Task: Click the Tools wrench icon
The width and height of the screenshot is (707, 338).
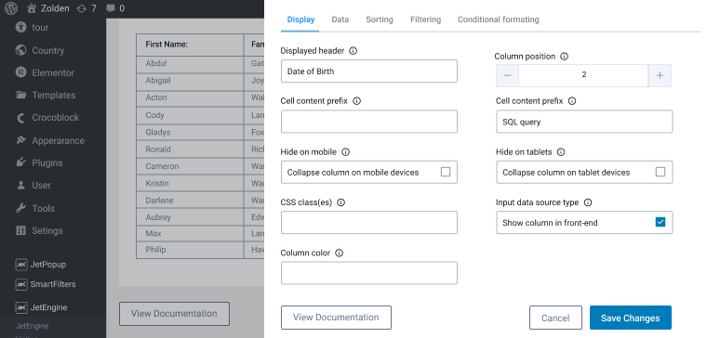Action: (20, 208)
